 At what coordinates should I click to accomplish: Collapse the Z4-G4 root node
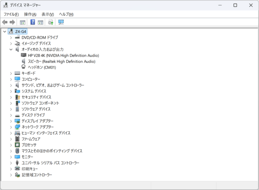4,32
